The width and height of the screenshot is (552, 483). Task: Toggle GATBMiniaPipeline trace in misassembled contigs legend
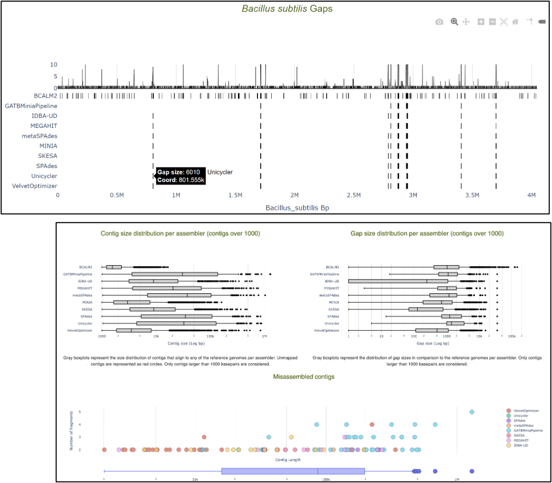(525, 430)
